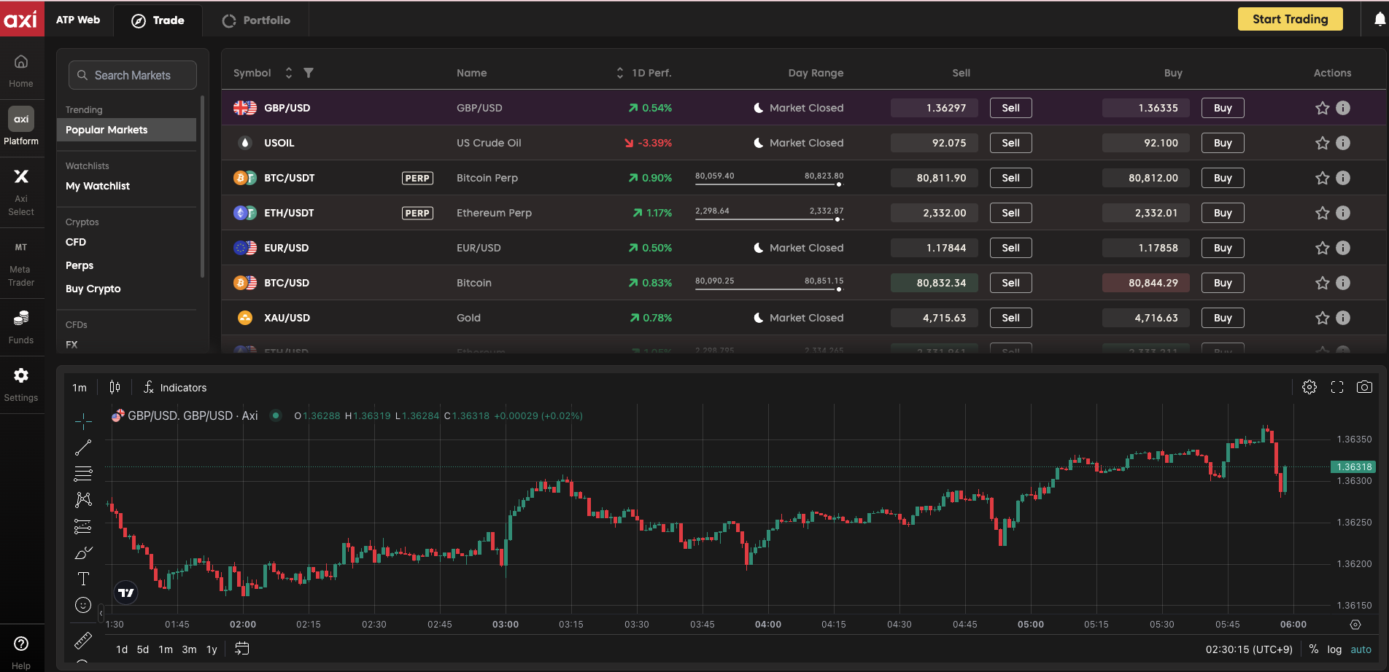Sort the table by Symbol
This screenshot has width=1389, height=672.
tap(289, 73)
